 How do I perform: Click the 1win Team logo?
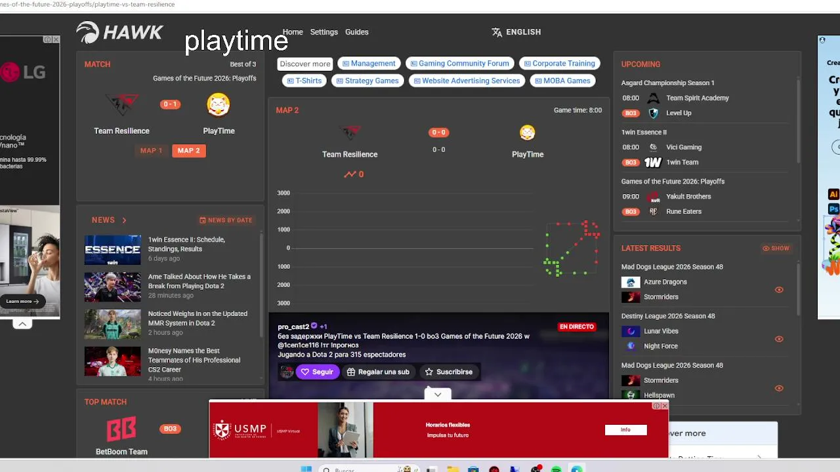click(653, 163)
